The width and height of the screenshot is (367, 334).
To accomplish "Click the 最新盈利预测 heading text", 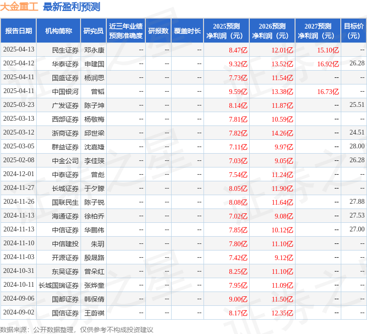I will (71, 7).
